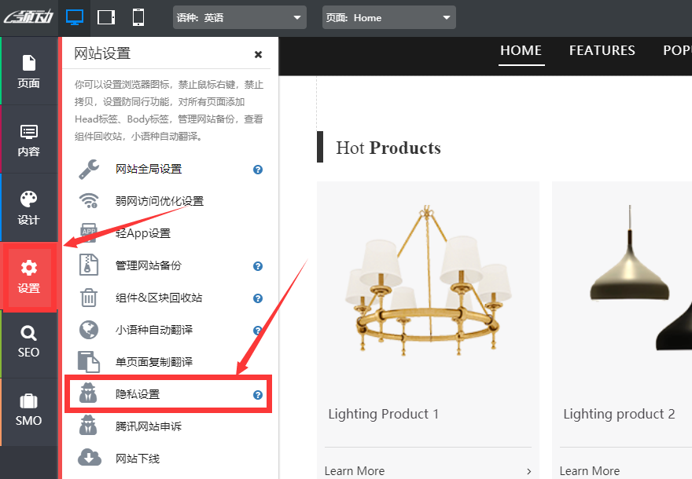Viewport: 692px width, 479px height.
Task: Close the 网站设置 panel
Action: [258, 54]
